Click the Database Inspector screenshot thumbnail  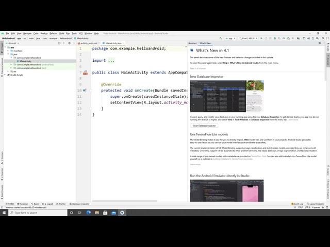pyautogui.click(x=227, y=96)
